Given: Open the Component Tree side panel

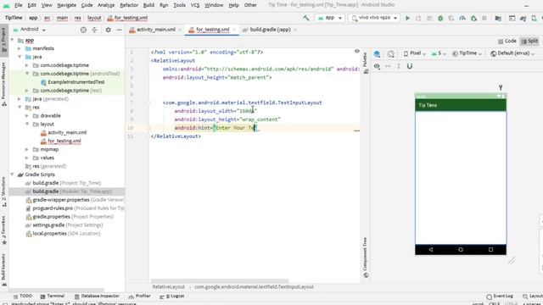Looking at the screenshot, I should click(366, 258).
